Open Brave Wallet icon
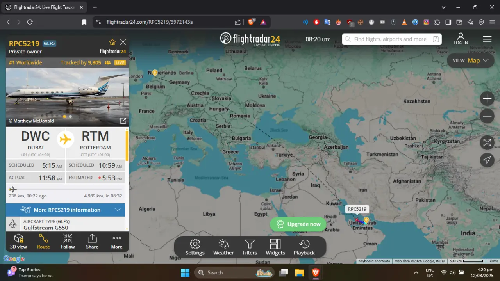This screenshot has width=500, height=281. [459, 22]
